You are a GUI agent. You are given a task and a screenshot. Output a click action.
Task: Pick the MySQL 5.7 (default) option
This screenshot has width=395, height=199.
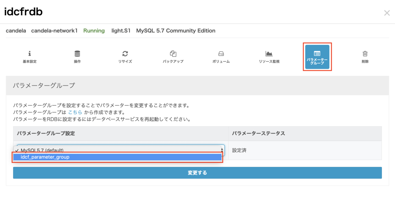click(x=118, y=150)
